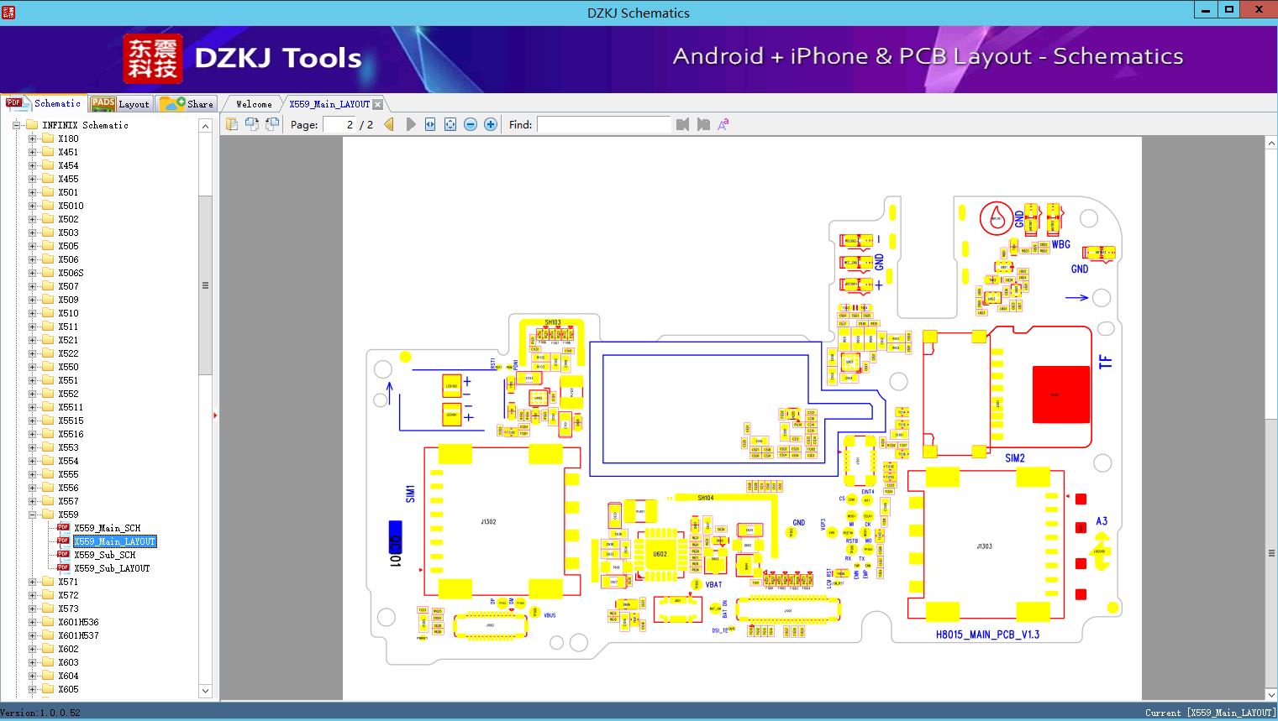Select the X502 tree folder

(68, 219)
